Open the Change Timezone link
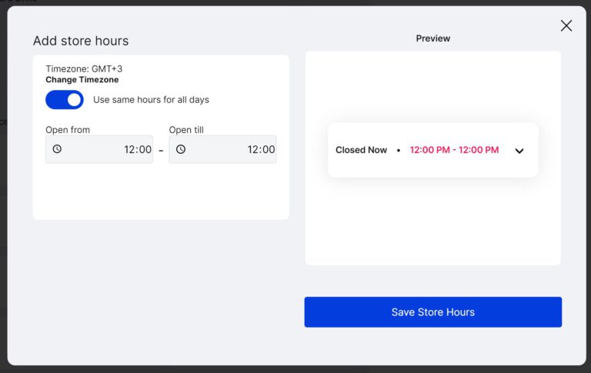Screen dimensions: 591x373 point(82,79)
